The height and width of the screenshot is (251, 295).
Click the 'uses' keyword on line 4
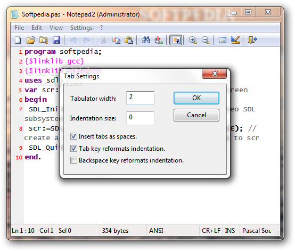[x=34, y=80]
